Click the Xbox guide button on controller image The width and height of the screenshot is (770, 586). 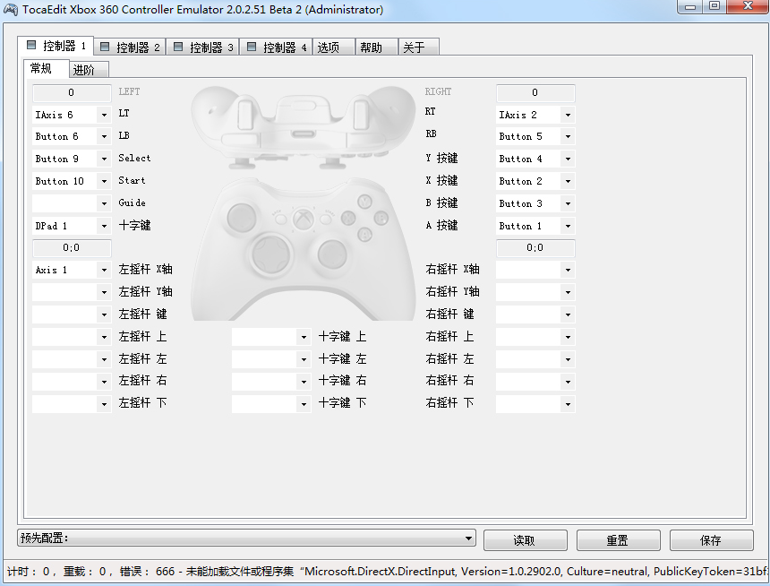point(304,218)
